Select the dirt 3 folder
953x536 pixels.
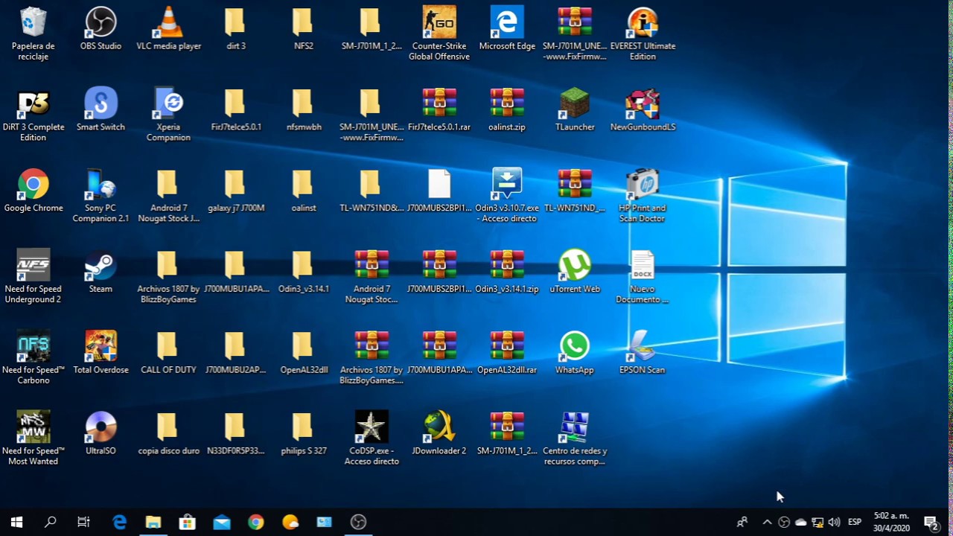click(x=236, y=29)
